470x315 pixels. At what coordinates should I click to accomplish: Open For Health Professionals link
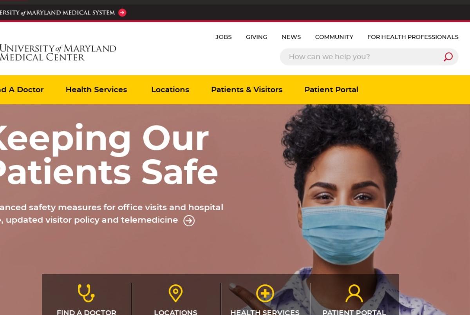point(413,37)
